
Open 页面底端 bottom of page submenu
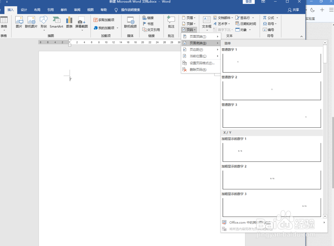click(201, 43)
